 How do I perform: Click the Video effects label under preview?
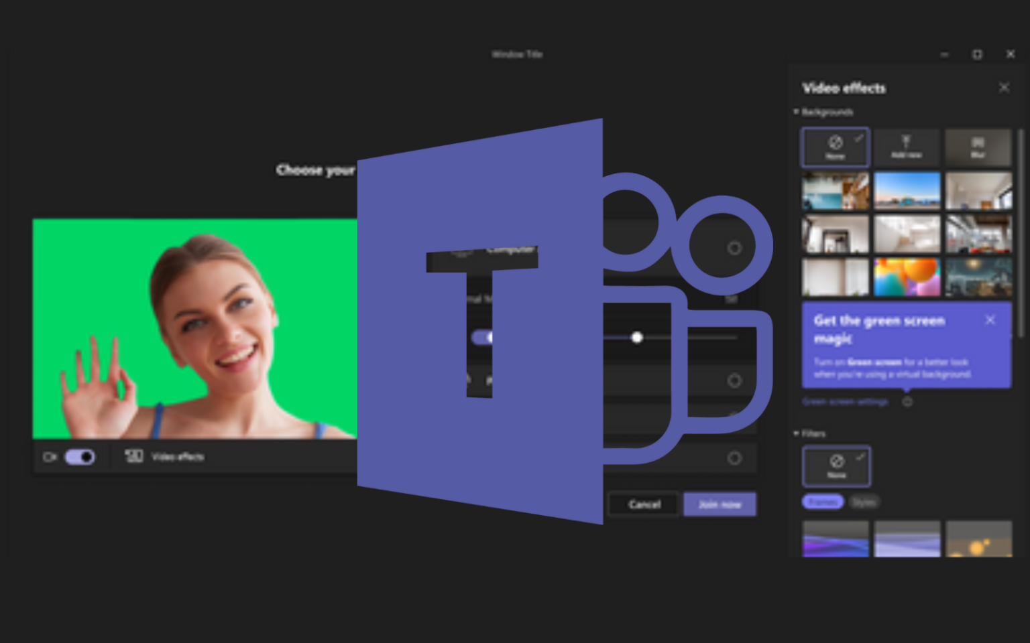(x=178, y=457)
